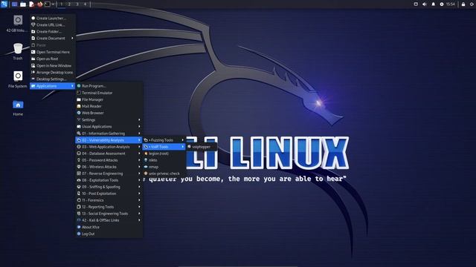Launch the text editor icon in top panel
Viewport: 476px width, 267px height.
pos(31,4)
